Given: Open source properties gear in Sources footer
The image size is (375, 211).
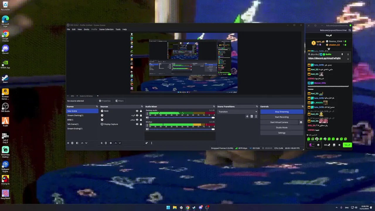Looking at the screenshot, I should [111, 143].
